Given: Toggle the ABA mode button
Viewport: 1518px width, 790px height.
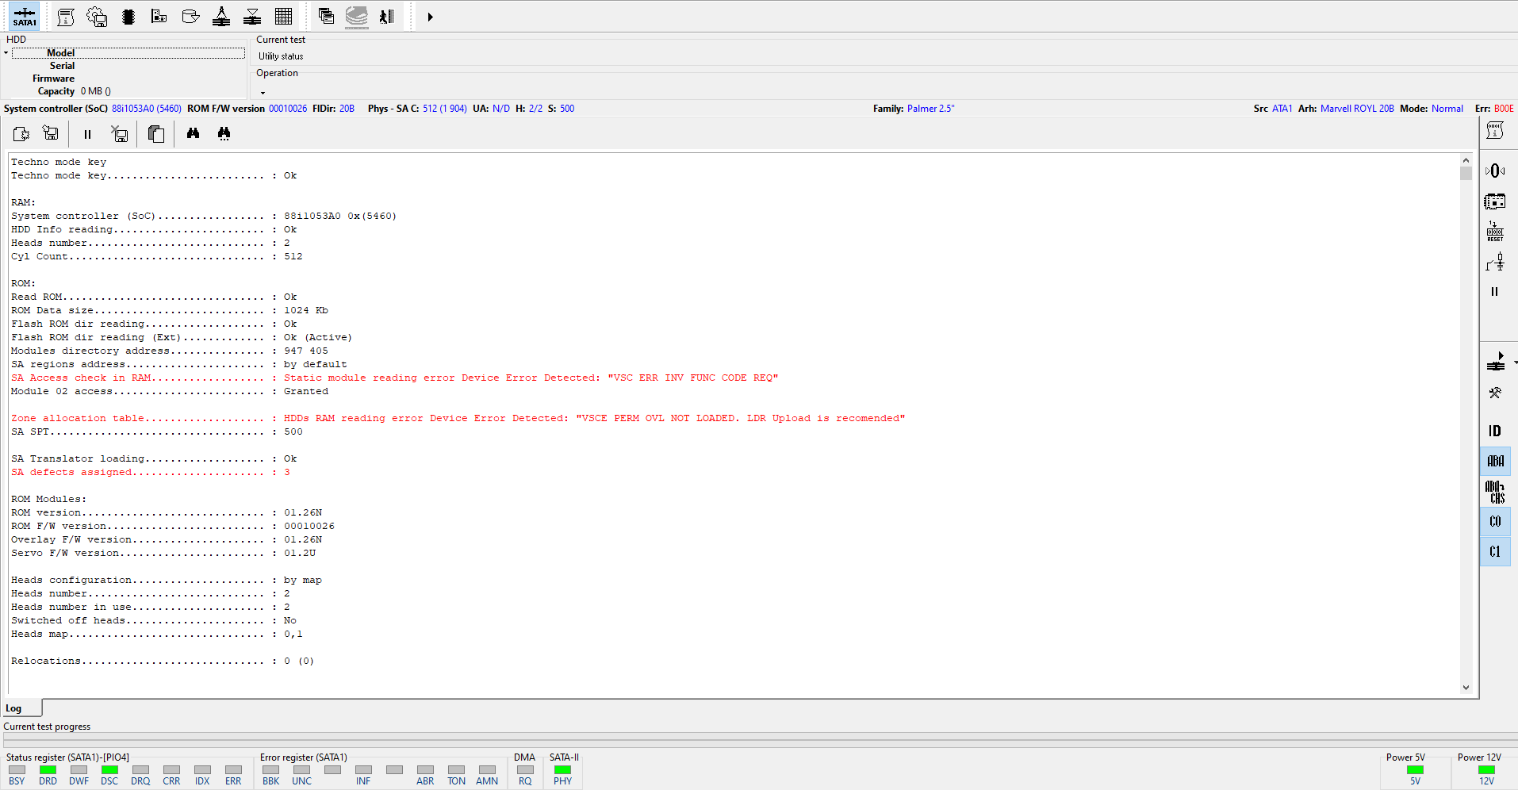Looking at the screenshot, I should 1495,461.
